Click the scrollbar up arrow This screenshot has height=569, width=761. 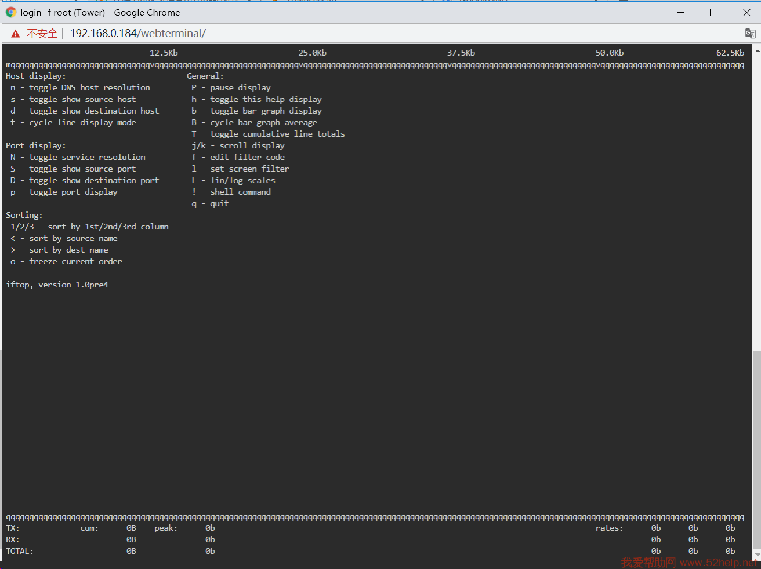(756, 51)
